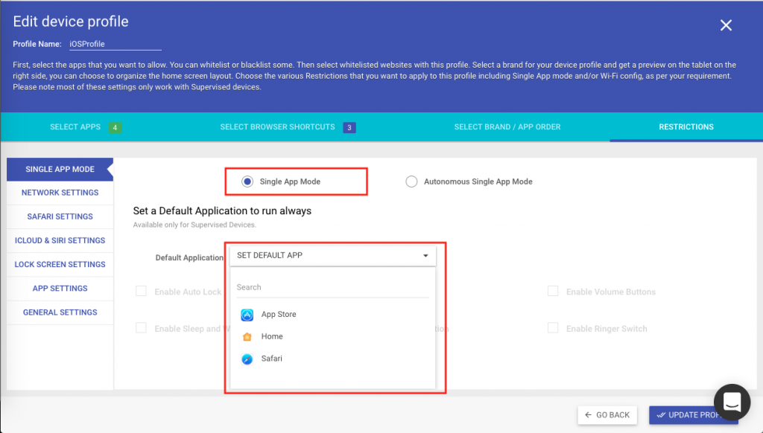Choose Autonomous Single App Mode
The width and height of the screenshot is (763, 433).
[x=411, y=181]
